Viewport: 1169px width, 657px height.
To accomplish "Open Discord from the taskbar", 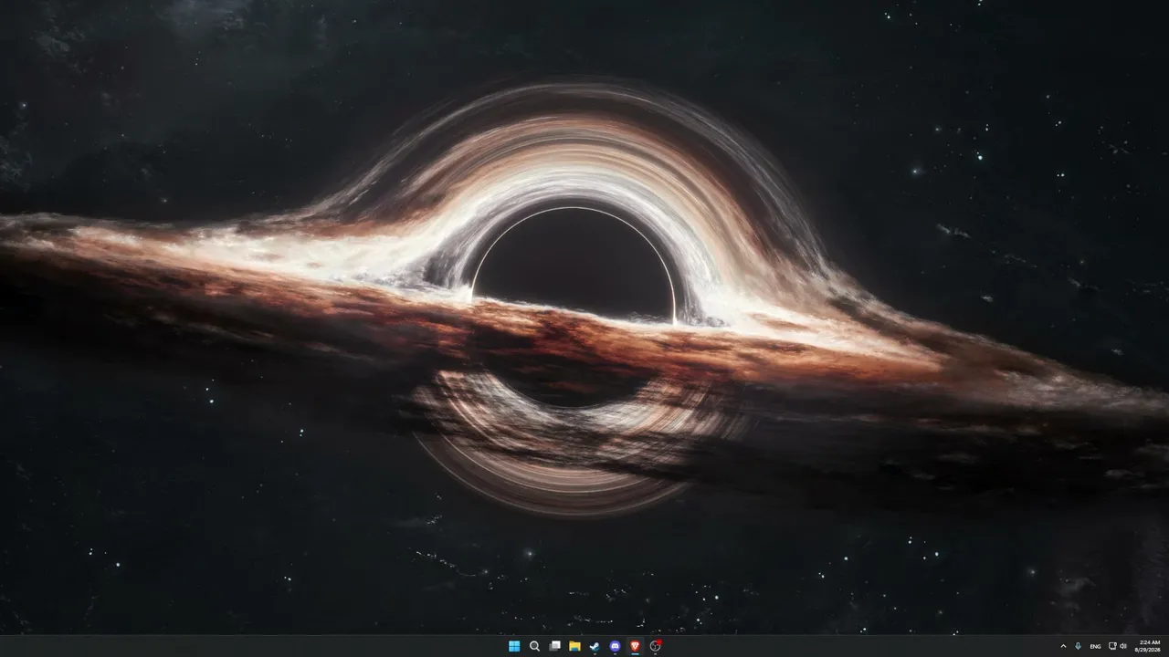I will click(615, 646).
